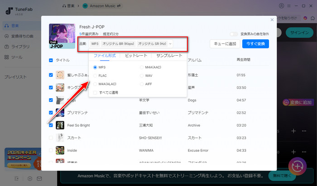This screenshot has width=317, height=186.
Task: Click the Excuse Error album text
Action: (x=198, y=150)
